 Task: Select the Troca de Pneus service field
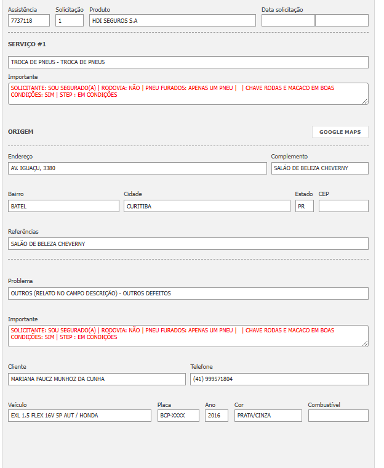coord(188,62)
